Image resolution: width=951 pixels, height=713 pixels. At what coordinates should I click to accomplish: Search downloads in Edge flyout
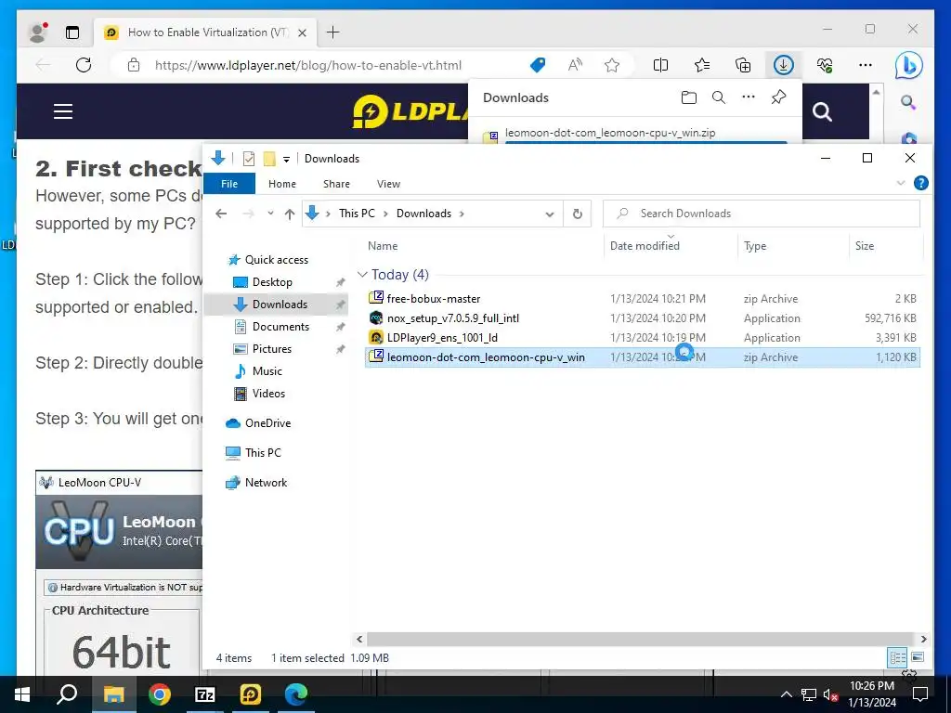pyautogui.click(x=719, y=97)
